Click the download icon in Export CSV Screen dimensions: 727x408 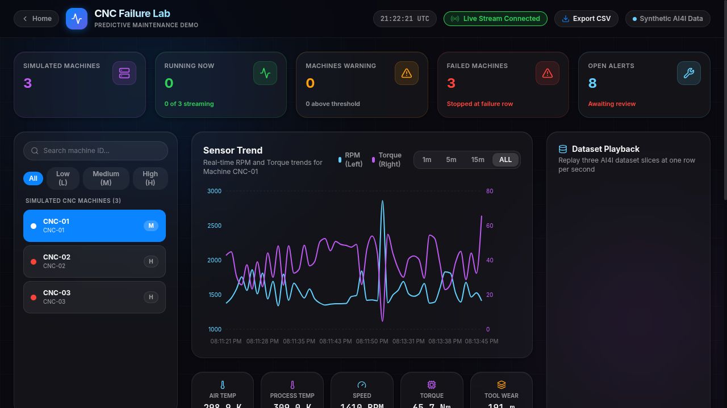point(565,19)
